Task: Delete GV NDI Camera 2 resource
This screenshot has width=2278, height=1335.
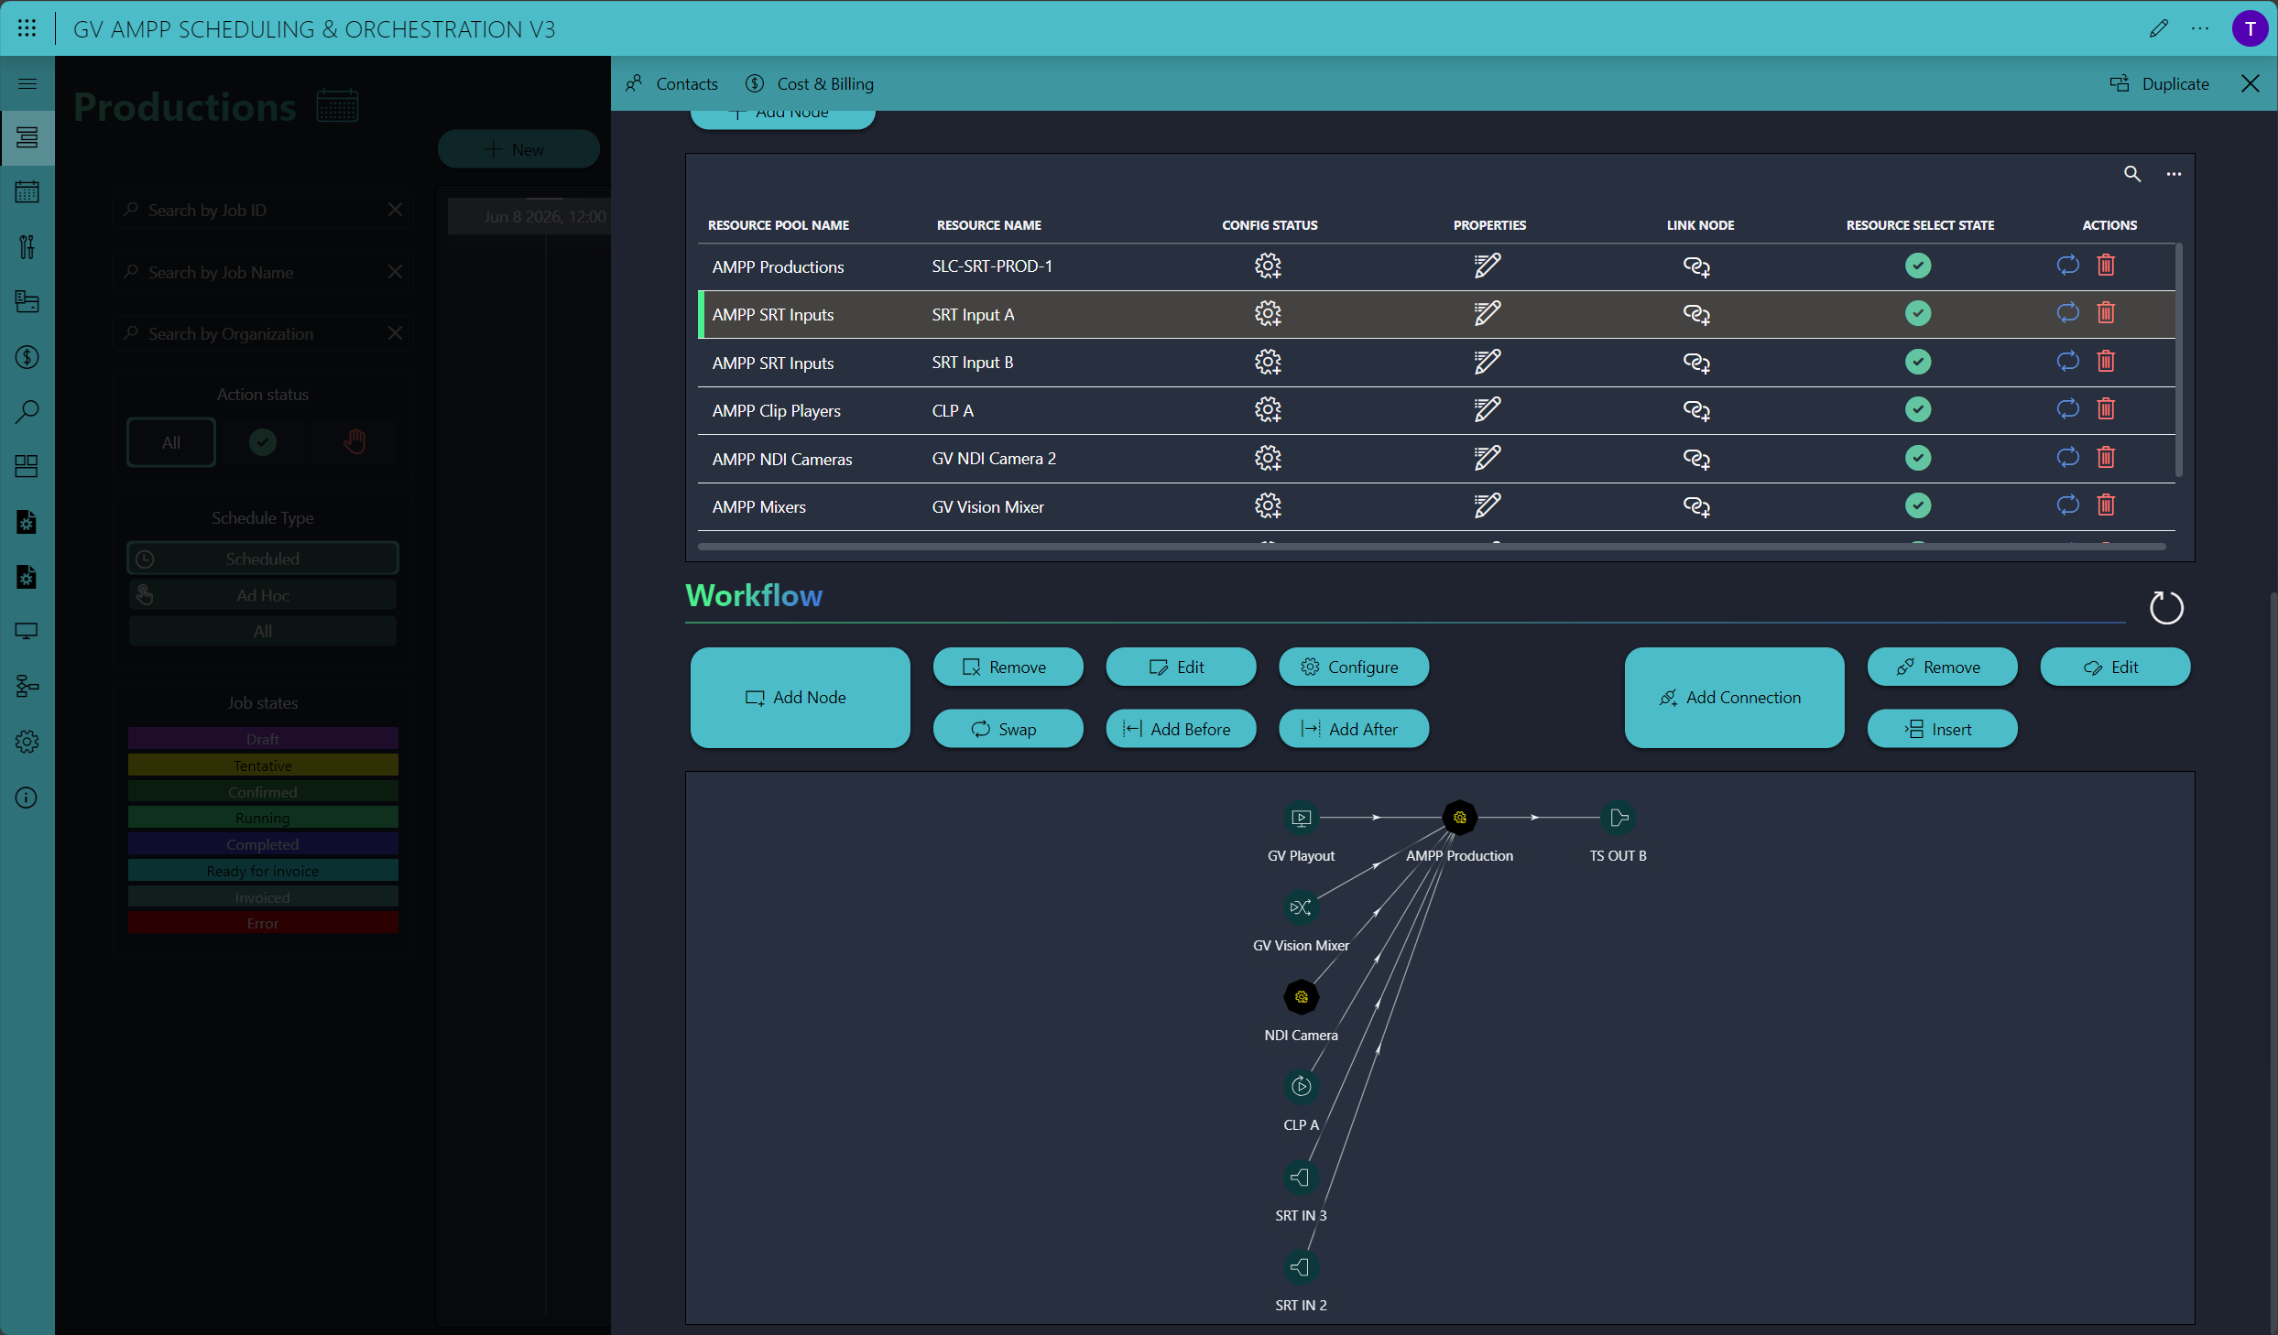Action: pyautogui.click(x=2106, y=457)
